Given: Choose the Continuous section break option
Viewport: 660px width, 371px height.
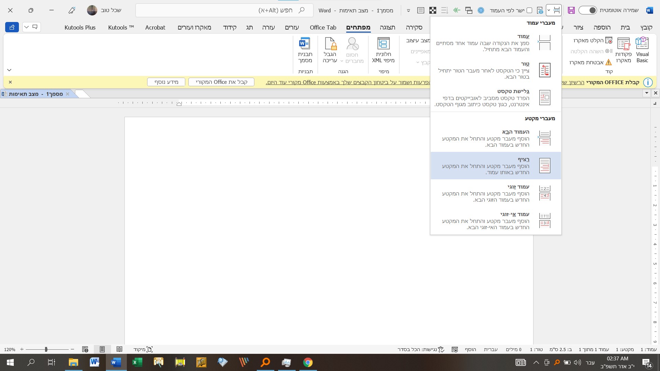Looking at the screenshot, I should [x=496, y=166].
